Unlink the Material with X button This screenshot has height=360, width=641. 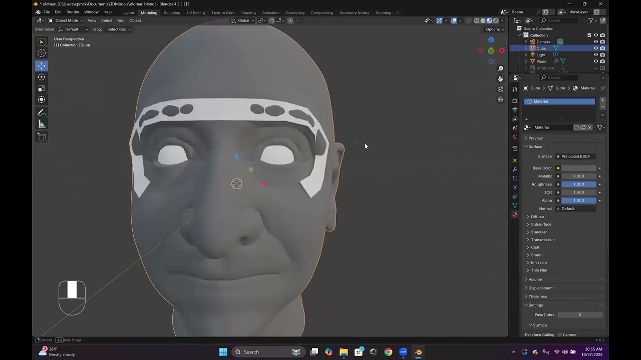coord(589,127)
